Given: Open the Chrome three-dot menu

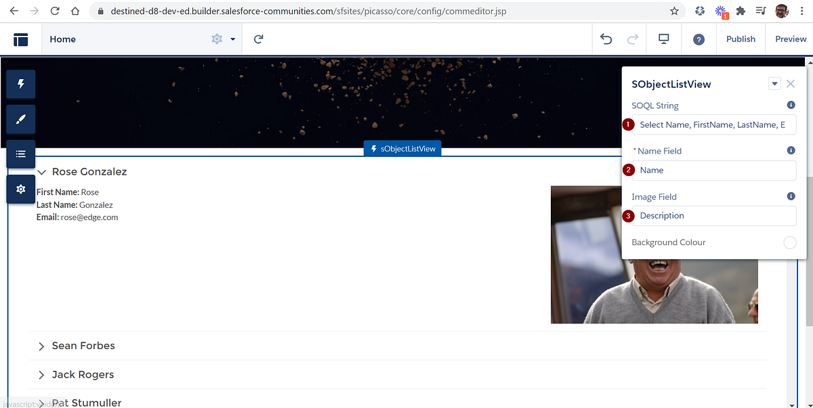Looking at the screenshot, I should pos(802,11).
